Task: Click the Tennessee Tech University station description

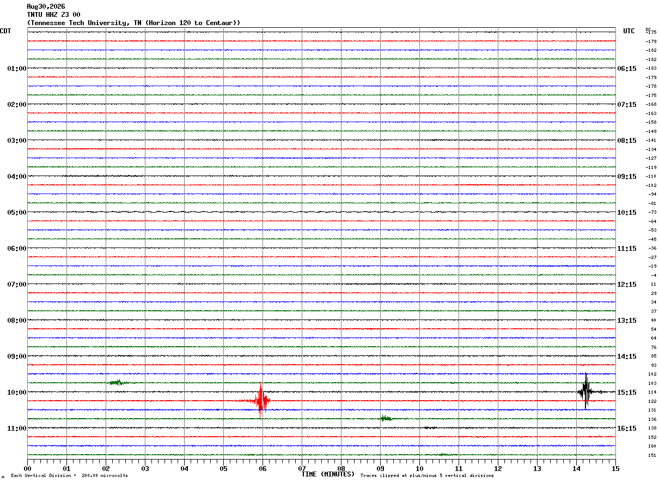Action: coord(133,23)
